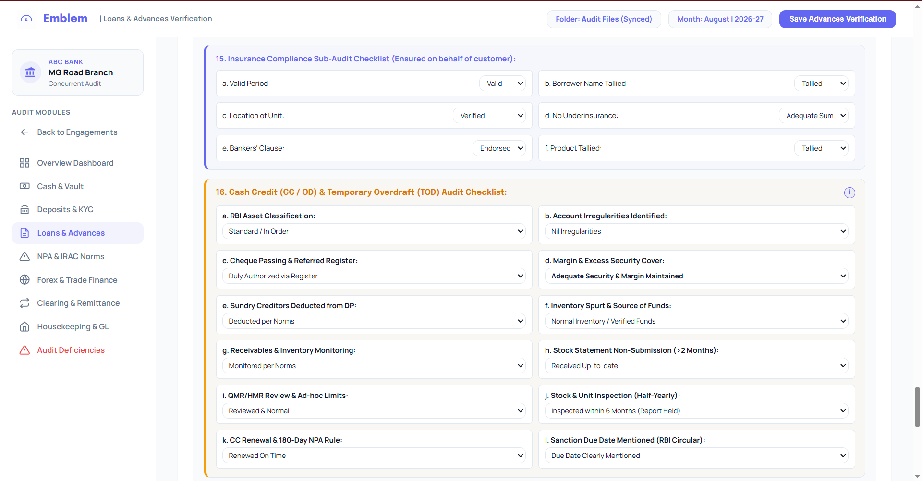Open the Borrower Name Tallied dropdown
The width and height of the screenshot is (922, 481).
(821, 84)
